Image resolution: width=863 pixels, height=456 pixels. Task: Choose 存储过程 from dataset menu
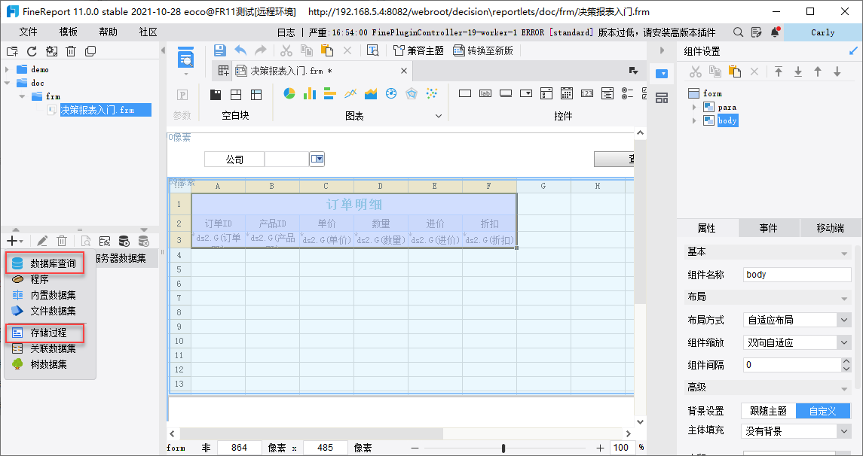tap(44, 333)
